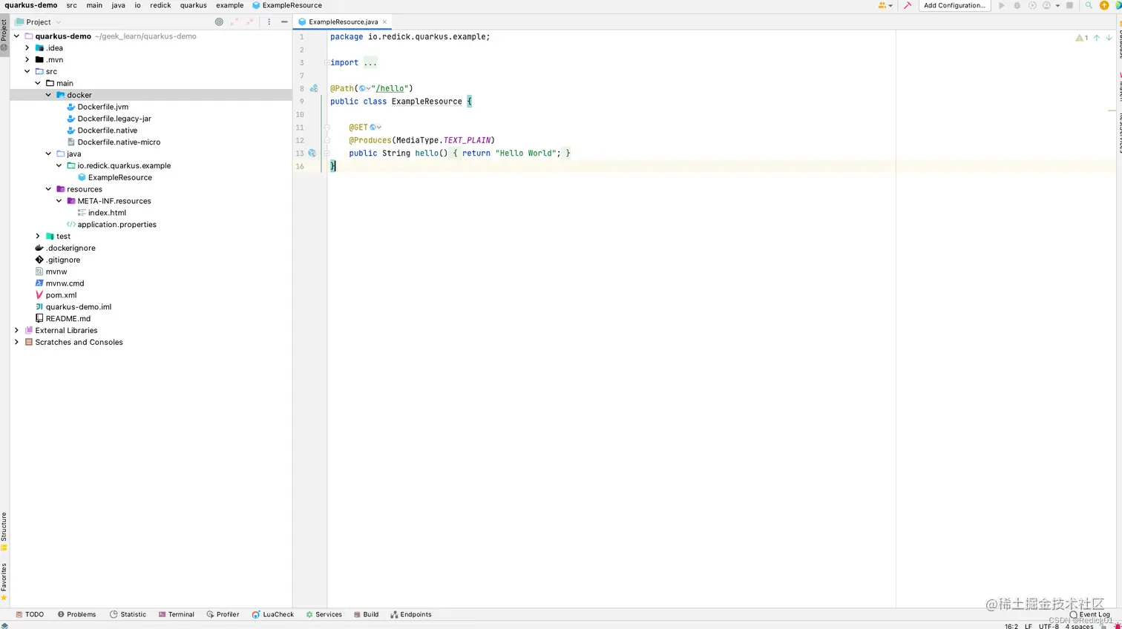The image size is (1122, 629).
Task: Click quarkus breadcrumb in navigation bar
Action: pos(193,5)
